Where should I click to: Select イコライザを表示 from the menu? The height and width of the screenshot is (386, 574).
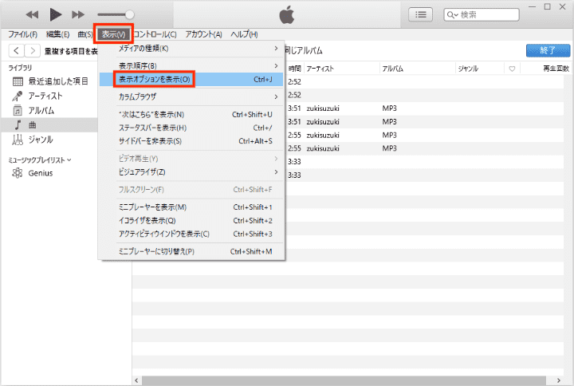pyautogui.click(x=147, y=220)
